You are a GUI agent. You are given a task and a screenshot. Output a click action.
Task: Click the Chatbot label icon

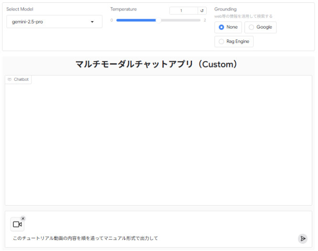pos(10,79)
